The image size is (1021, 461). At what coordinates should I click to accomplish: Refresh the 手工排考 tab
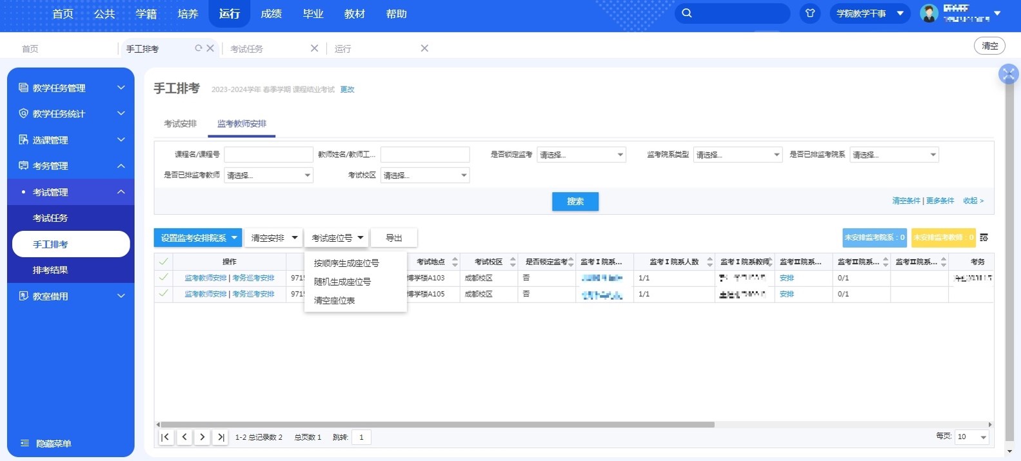pos(199,48)
